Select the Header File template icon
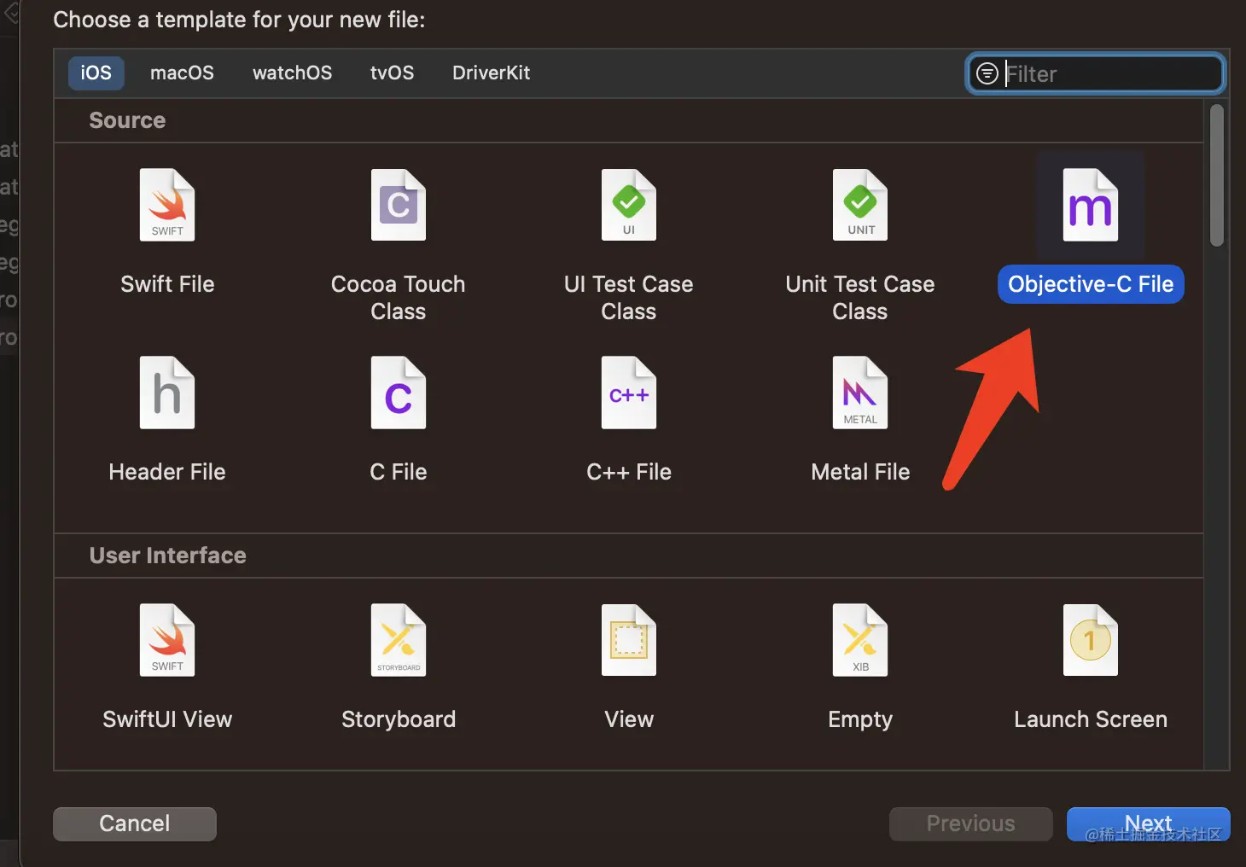 (167, 393)
